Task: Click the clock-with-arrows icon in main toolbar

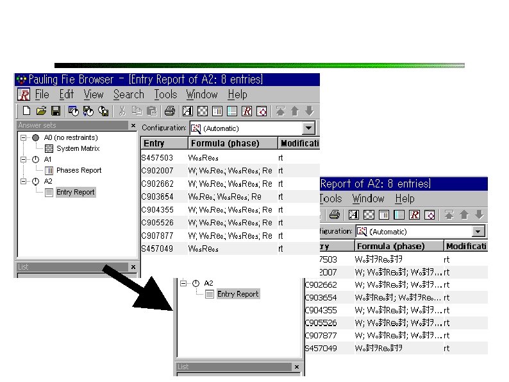Action: coord(88,111)
